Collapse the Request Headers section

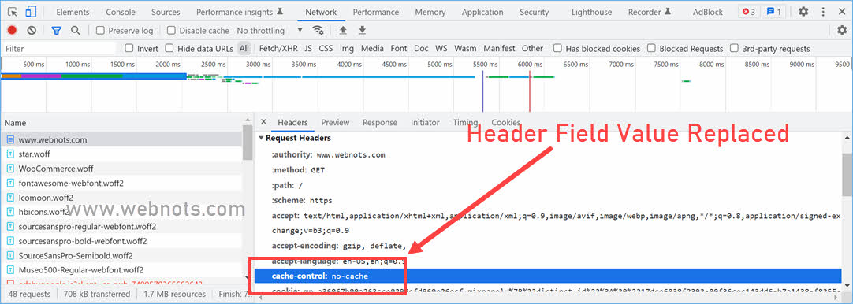click(x=262, y=138)
